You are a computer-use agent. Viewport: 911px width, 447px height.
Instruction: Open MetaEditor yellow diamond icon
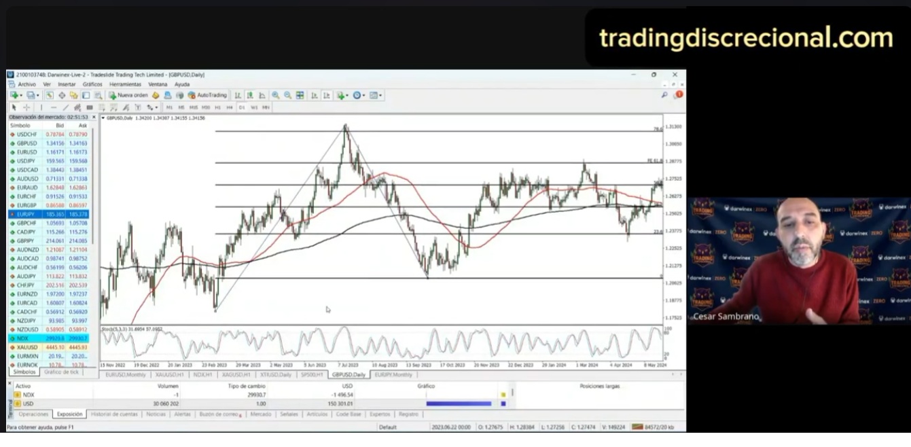(x=156, y=95)
